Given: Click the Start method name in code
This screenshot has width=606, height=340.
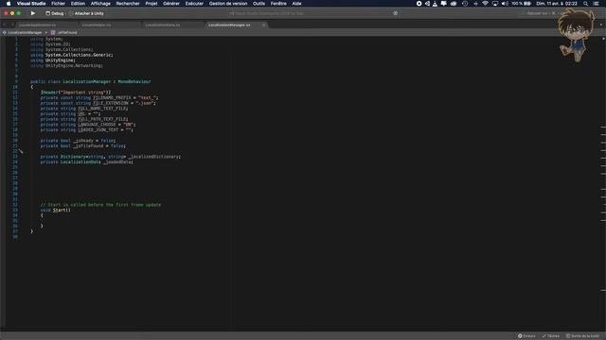Looking at the screenshot, I should 59,210.
